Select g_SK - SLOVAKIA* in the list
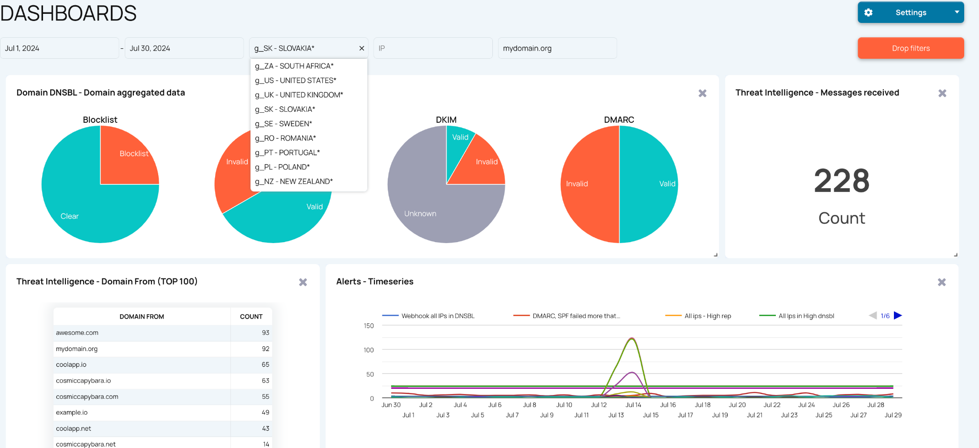Screen dimensions: 979x448 point(309,109)
